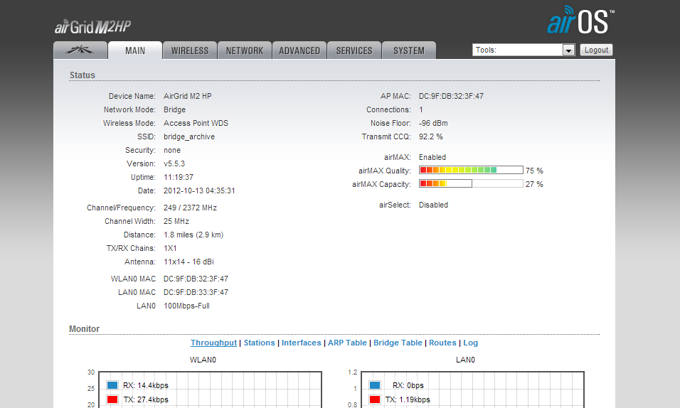The height and width of the screenshot is (408, 680).
Task: Click the antenna value 11x14 - 16 dBi
Action: 188,262
